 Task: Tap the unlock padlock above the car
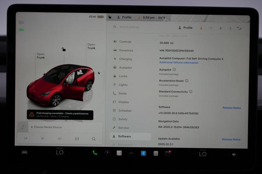pyautogui.click(x=63, y=49)
